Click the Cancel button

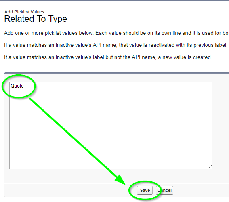164,190
